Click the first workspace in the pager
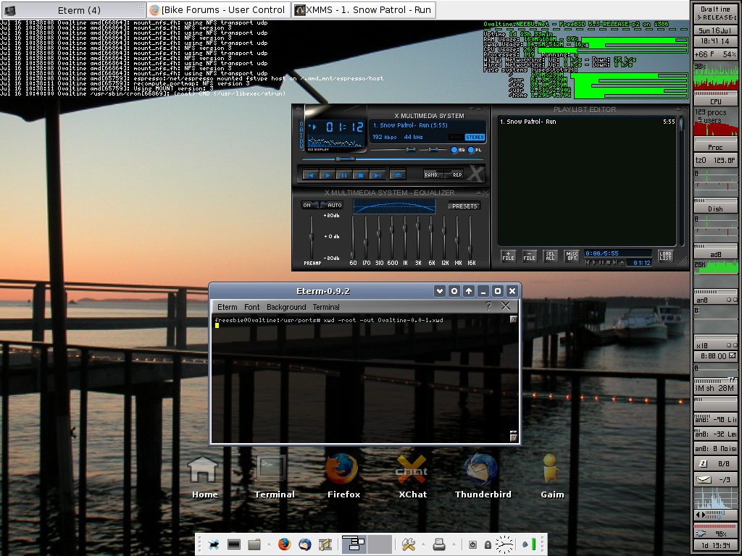 tap(354, 544)
